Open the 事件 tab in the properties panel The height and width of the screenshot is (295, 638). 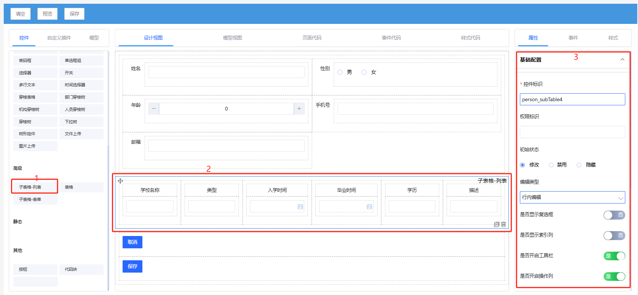click(x=573, y=38)
